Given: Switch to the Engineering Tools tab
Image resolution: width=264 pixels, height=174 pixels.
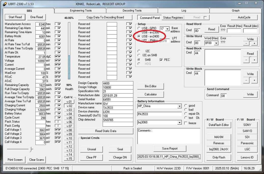Looking at the screenshot, I should click(x=81, y=11).
